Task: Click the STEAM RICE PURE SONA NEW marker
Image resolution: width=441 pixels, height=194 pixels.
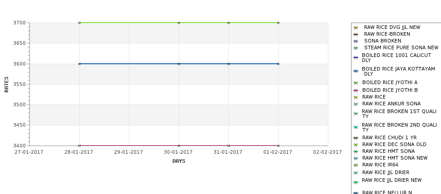Action: point(356,48)
